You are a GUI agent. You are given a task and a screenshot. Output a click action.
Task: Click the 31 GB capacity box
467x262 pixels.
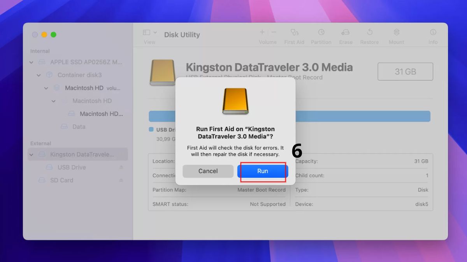point(405,71)
